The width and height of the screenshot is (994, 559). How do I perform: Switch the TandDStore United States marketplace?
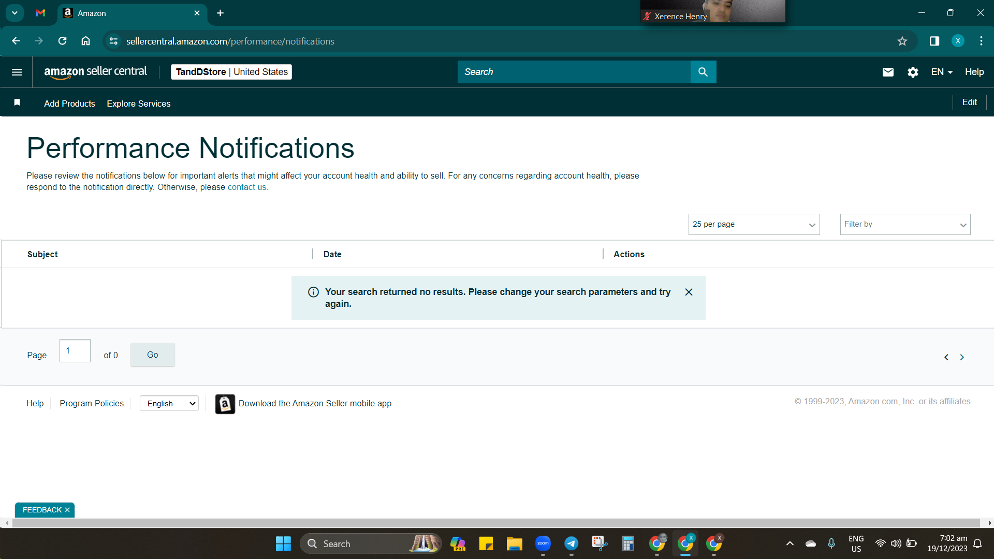coord(231,72)
